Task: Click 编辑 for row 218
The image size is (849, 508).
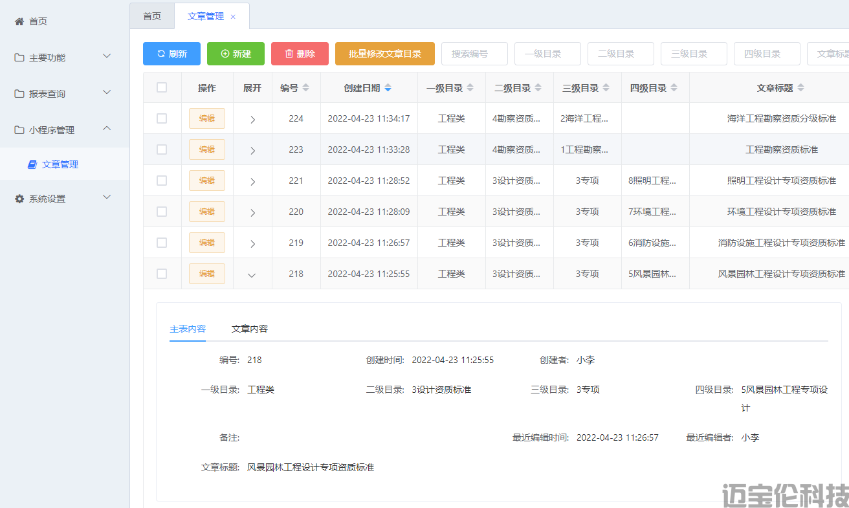Action: 207,274
